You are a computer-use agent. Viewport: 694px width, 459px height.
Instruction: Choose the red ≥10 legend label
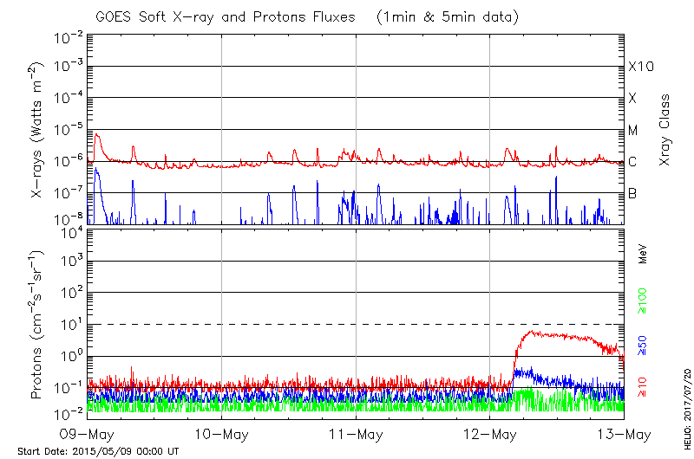click(643, 388)
